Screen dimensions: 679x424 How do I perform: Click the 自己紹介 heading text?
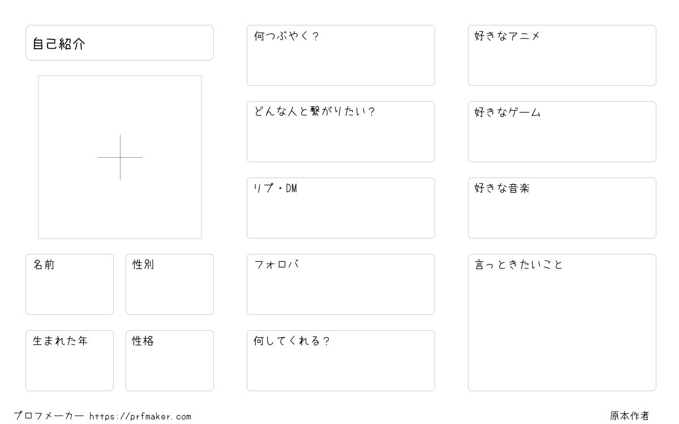point(59,44)
